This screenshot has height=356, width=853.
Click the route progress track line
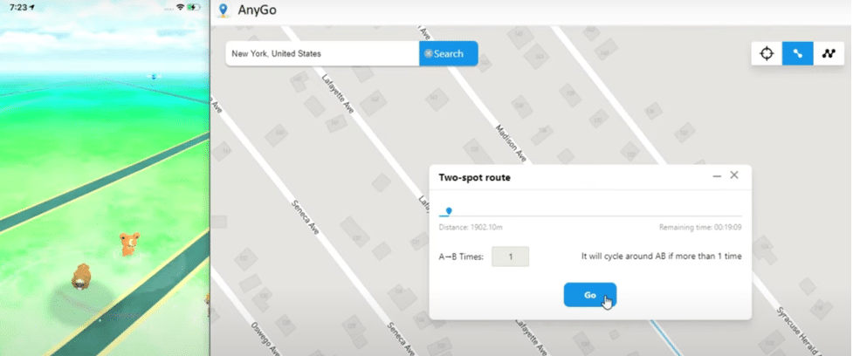tap(594, 216)
